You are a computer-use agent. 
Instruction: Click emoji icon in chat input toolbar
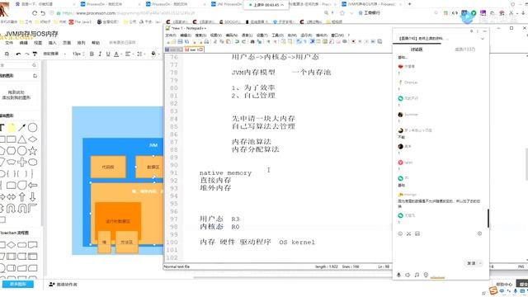pyautogui.click(x=400, y=233)
